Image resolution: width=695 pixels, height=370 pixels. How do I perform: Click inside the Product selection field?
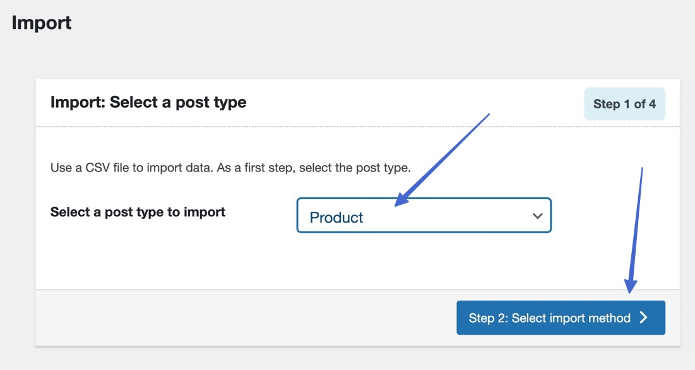pos(379,216)
